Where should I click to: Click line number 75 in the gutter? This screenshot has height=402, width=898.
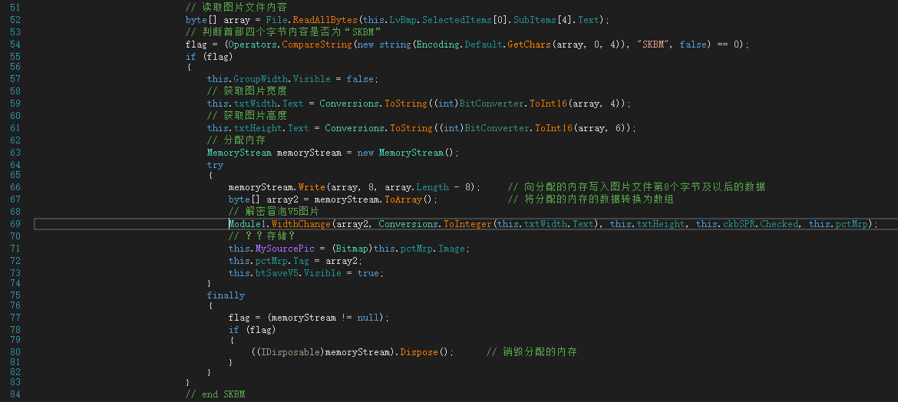(x=15, y=295)
